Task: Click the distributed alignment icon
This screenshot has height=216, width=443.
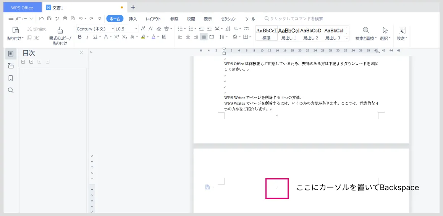Action: [x=212, y=37]
